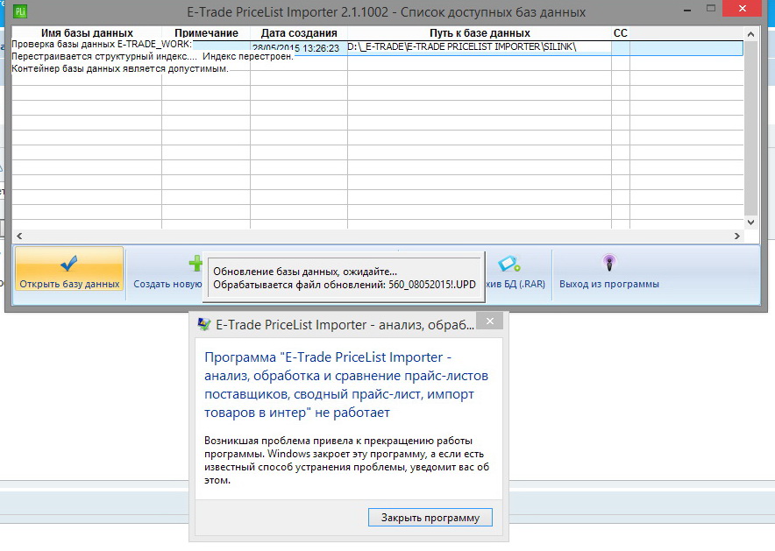
Task: Click the vertical scrollbar down arrow
Action: coord(750,223)
